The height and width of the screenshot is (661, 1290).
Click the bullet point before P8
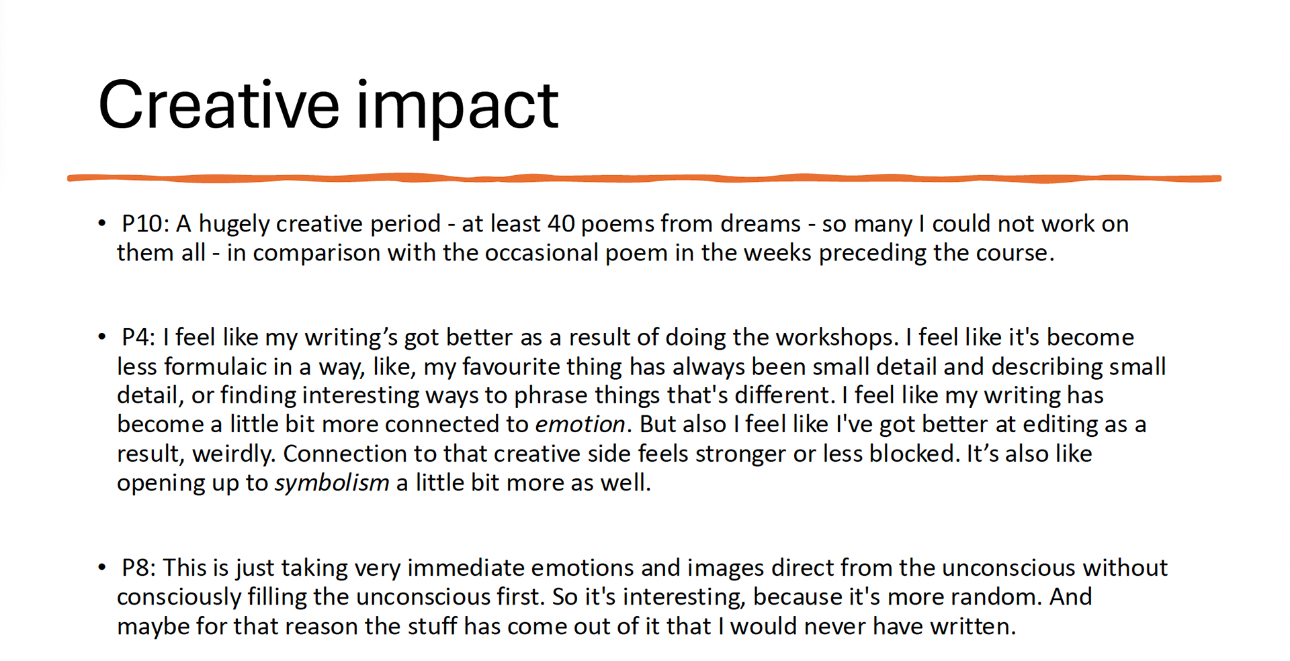point(102,568)
